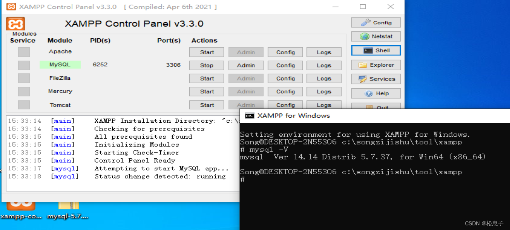Click the highlighted MySQL module label
The image size is (510, 230).
point(60,65)
